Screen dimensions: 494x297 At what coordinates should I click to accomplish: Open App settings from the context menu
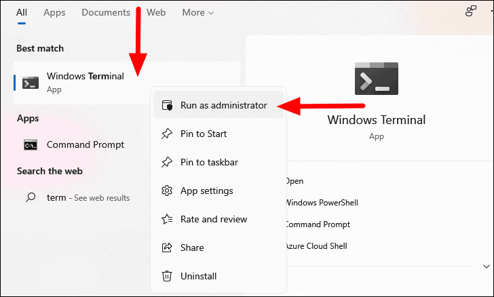[218, 191]
